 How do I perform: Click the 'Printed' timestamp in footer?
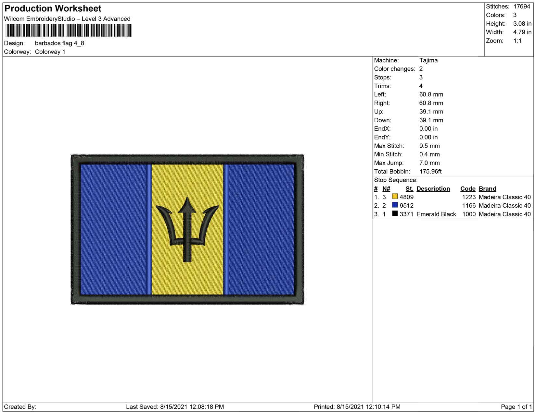click(357, 407)
